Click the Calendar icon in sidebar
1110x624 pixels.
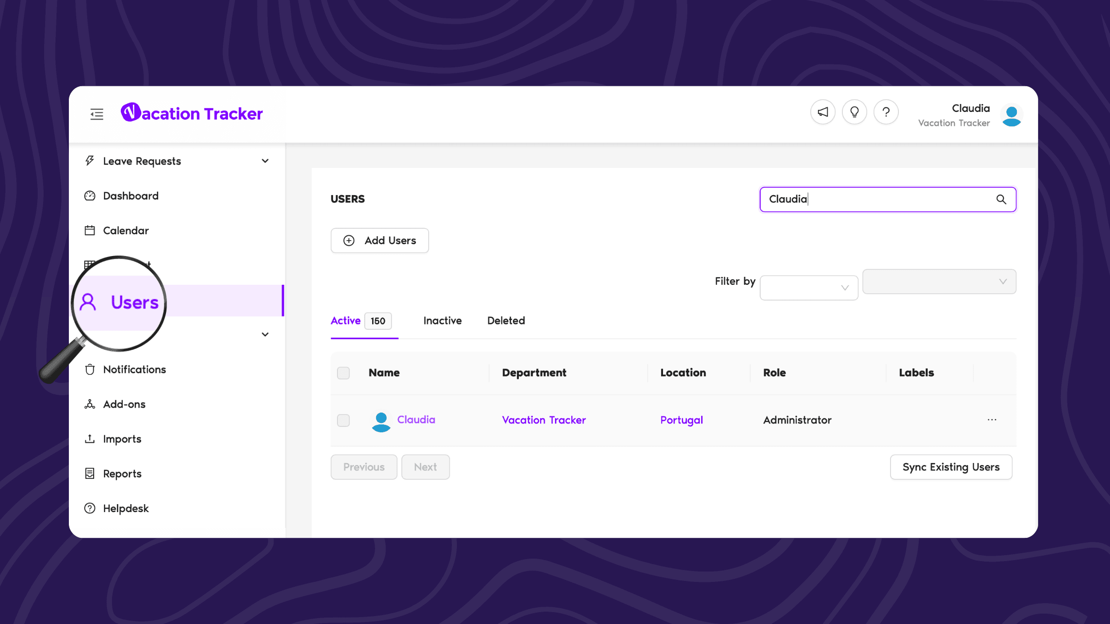pos(90,230)
